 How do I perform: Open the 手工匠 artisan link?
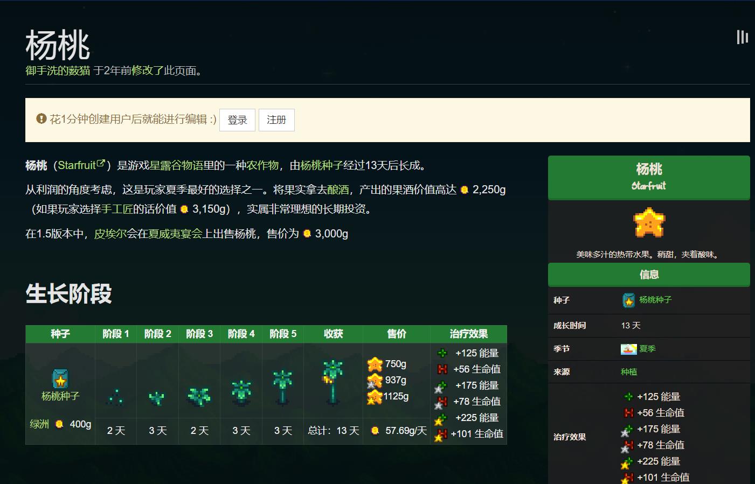[x=117, y=209]
